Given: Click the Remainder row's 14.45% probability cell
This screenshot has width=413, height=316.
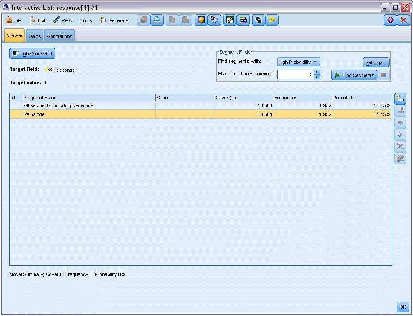Looking at the screenshot, I should point(362,114).
